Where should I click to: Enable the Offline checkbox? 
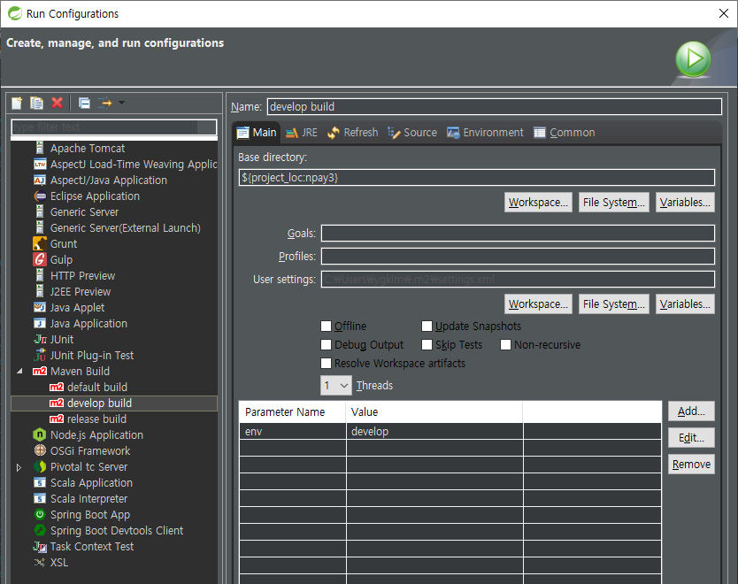point(326,327)
